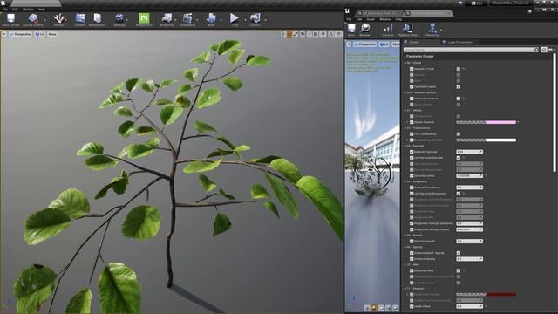Open dropdown arrow next to Play button
The height and width of the screenshot is (314, 558).
click(244, 20)
